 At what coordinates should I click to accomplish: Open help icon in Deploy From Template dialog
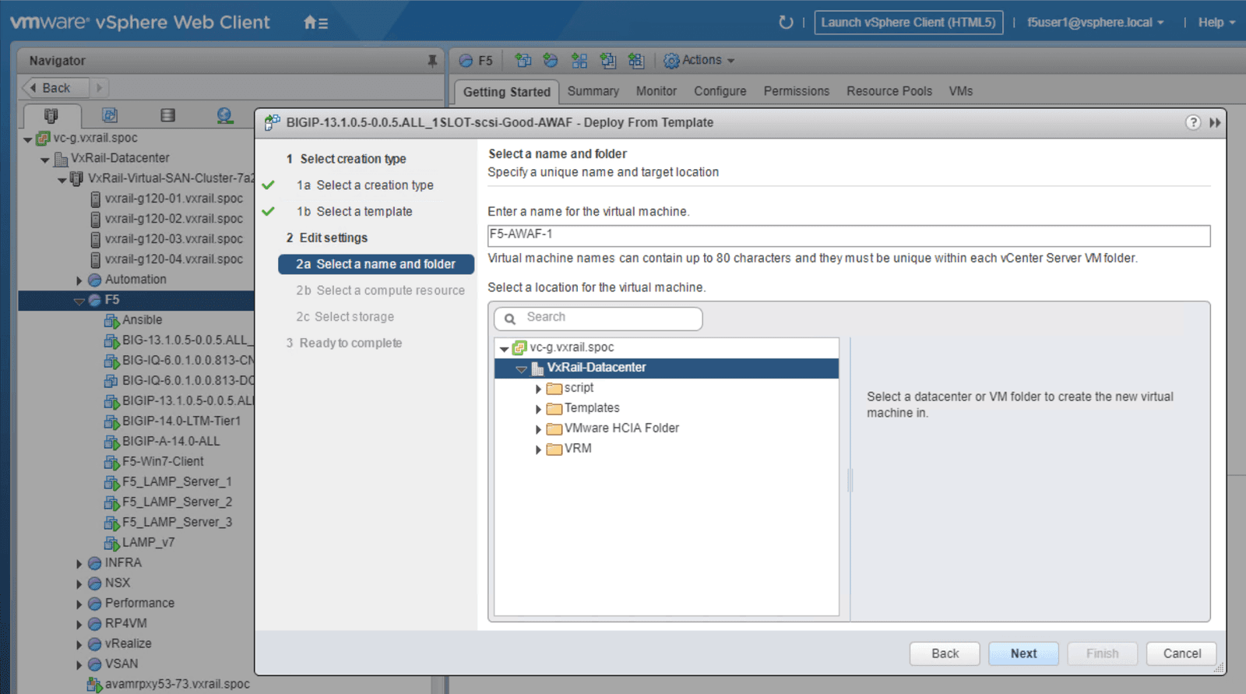pos(1192,122)
